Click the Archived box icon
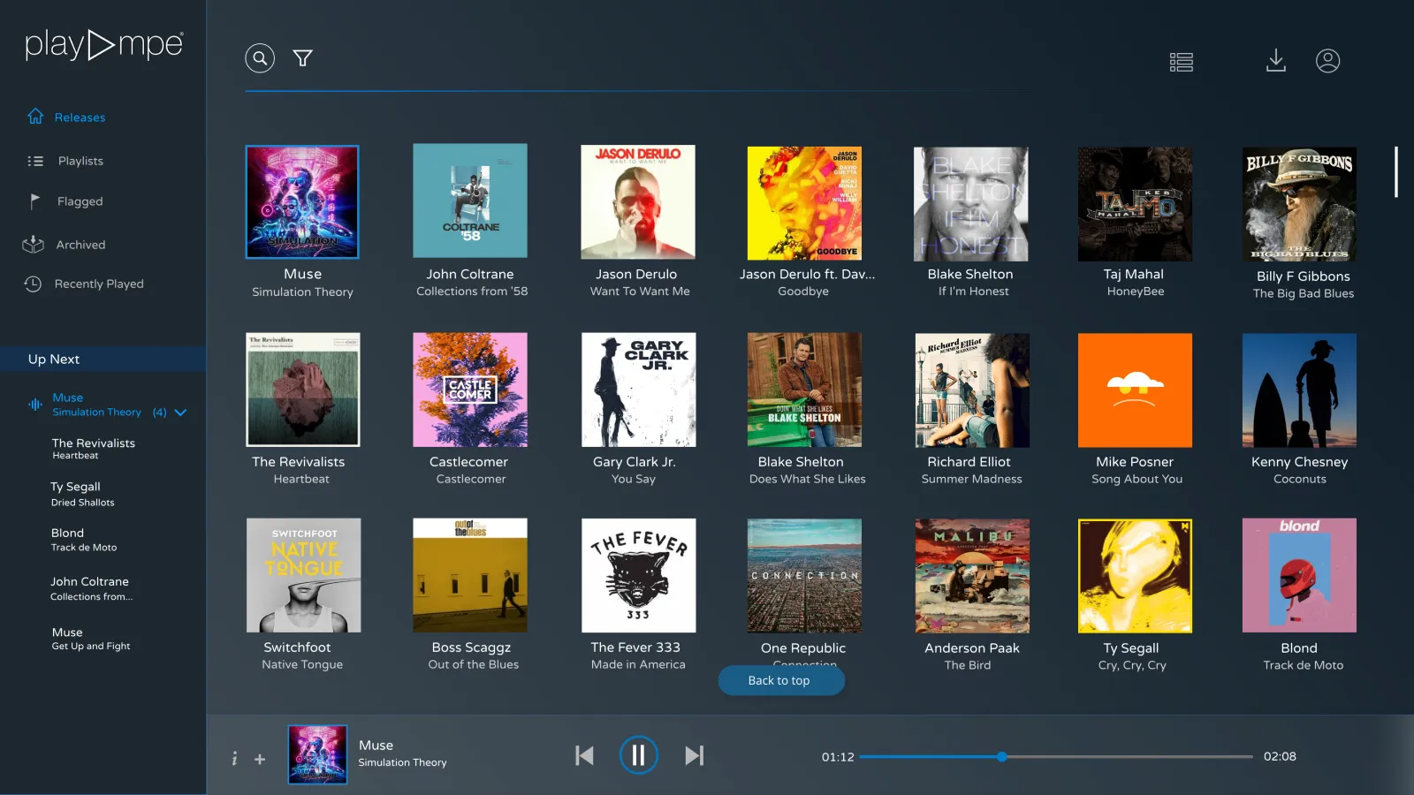Viewport: 1414px width, 795px height. click(x=34, y=244)
